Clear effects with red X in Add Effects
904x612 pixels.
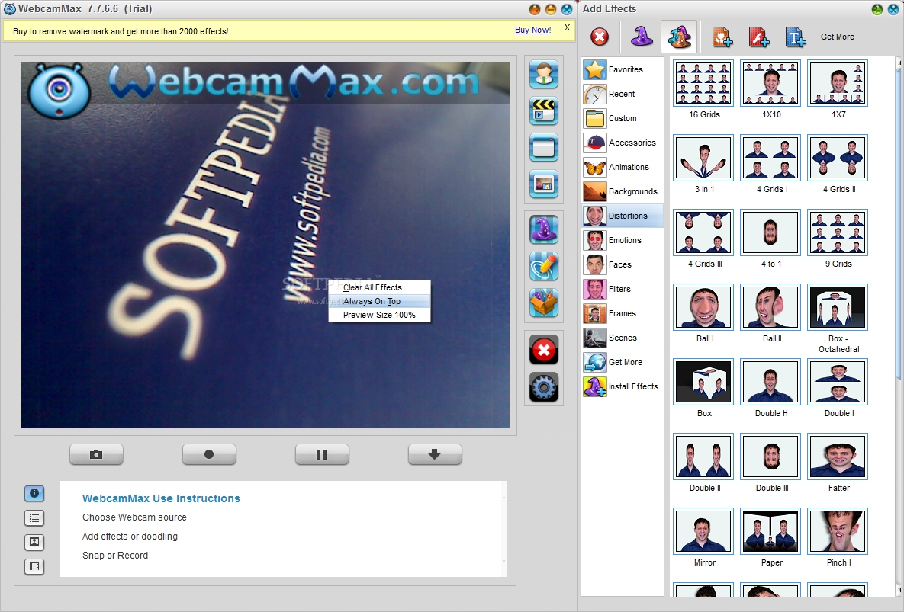(600, 37)
